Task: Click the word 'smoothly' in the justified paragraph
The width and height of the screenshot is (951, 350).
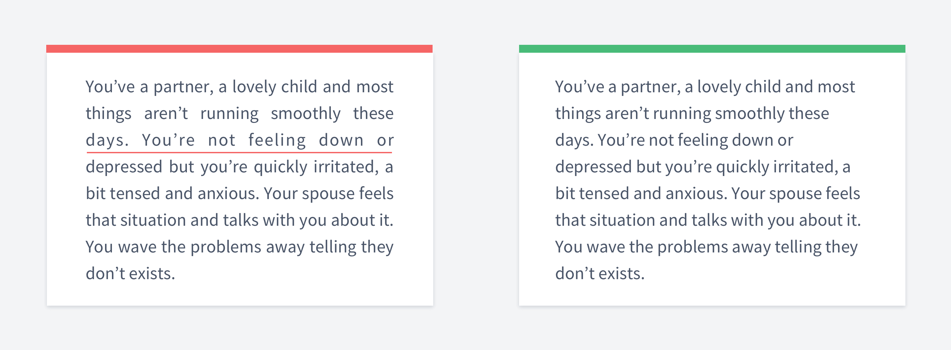Action: tap(306, 113)
